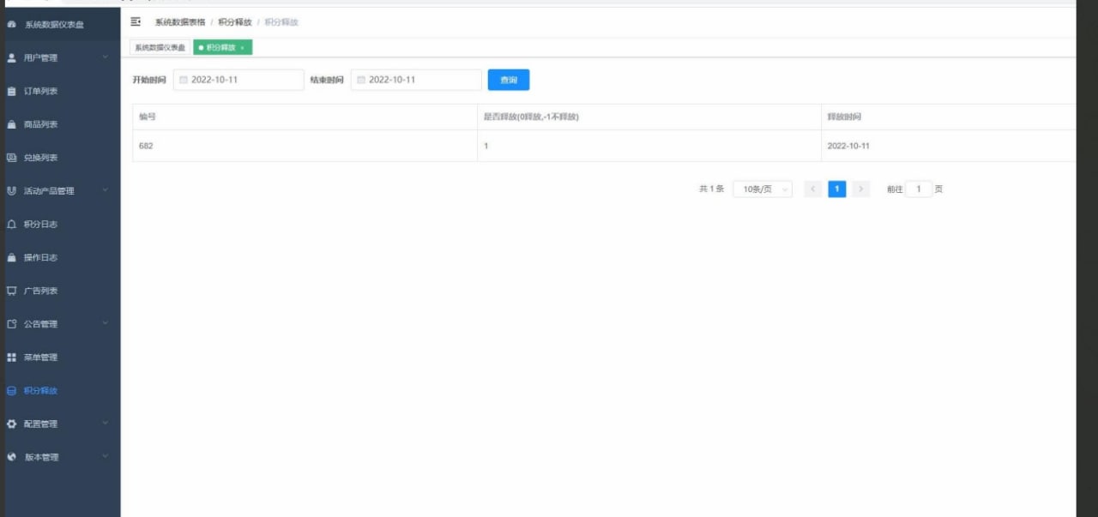This screenshot has height=517, width=1098.
Task: Switch to the 系统数据仪表盘 tab
Action: coord(160,48)
